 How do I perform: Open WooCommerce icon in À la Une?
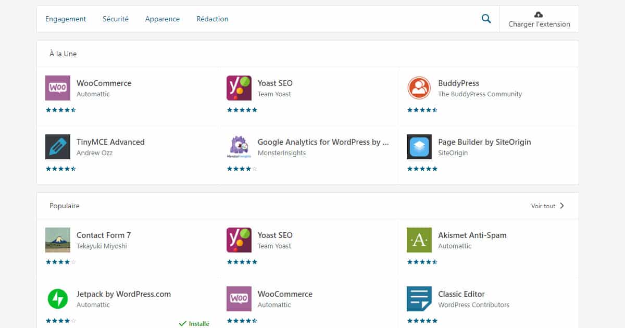coord(58,88)
